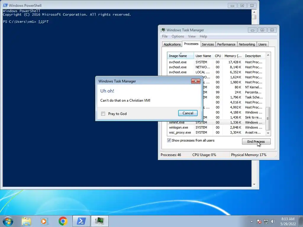Screen dimensions: 303x227
Task: Click process list scrollbar down arrow
Action: click(x=268, y=133)
